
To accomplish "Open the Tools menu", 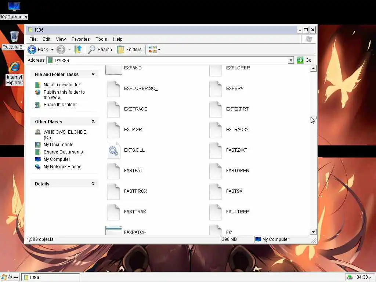I will (x=101, y=39).
